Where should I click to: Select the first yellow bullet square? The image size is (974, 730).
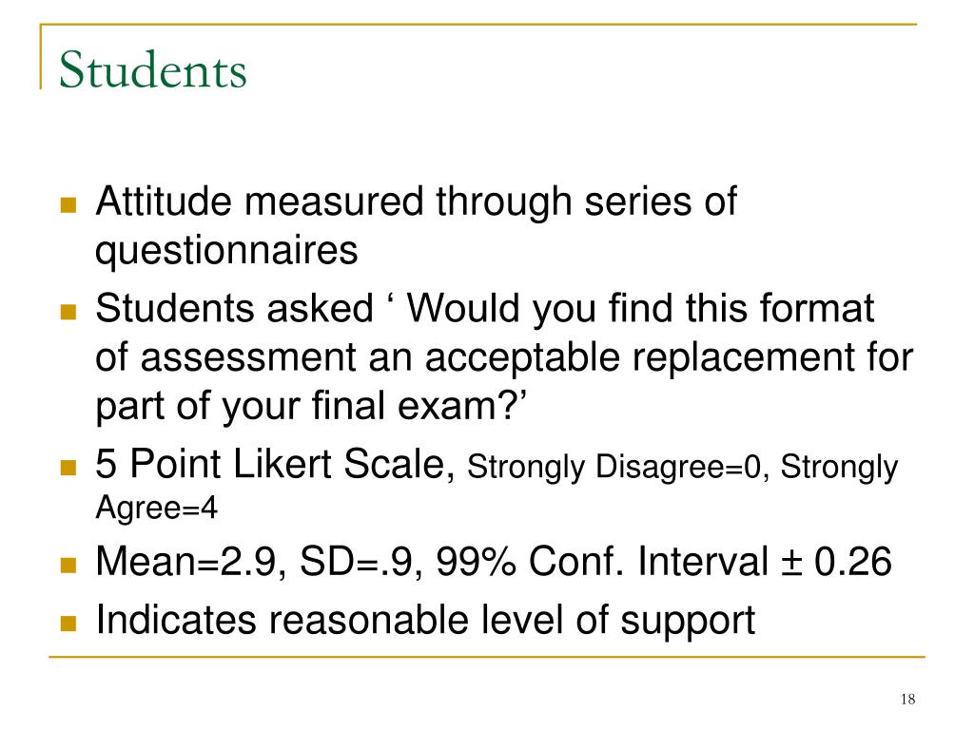pos(68,205)
